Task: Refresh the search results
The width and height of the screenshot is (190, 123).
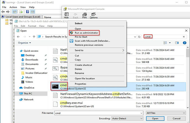Action: click(x=139, y=37)
